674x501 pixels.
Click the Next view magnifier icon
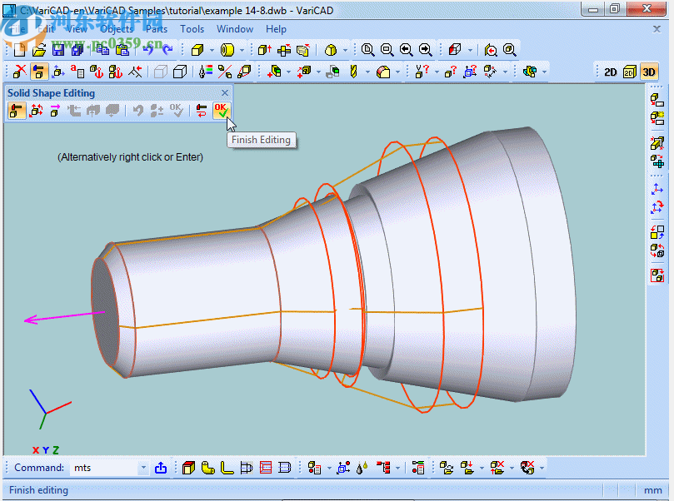coord(425,50)
